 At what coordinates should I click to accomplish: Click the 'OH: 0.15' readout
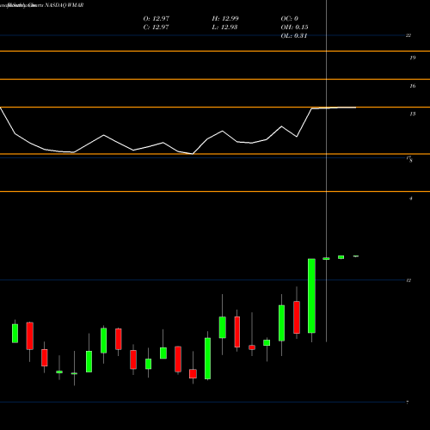pyautogui.click(x=294, y=27)
